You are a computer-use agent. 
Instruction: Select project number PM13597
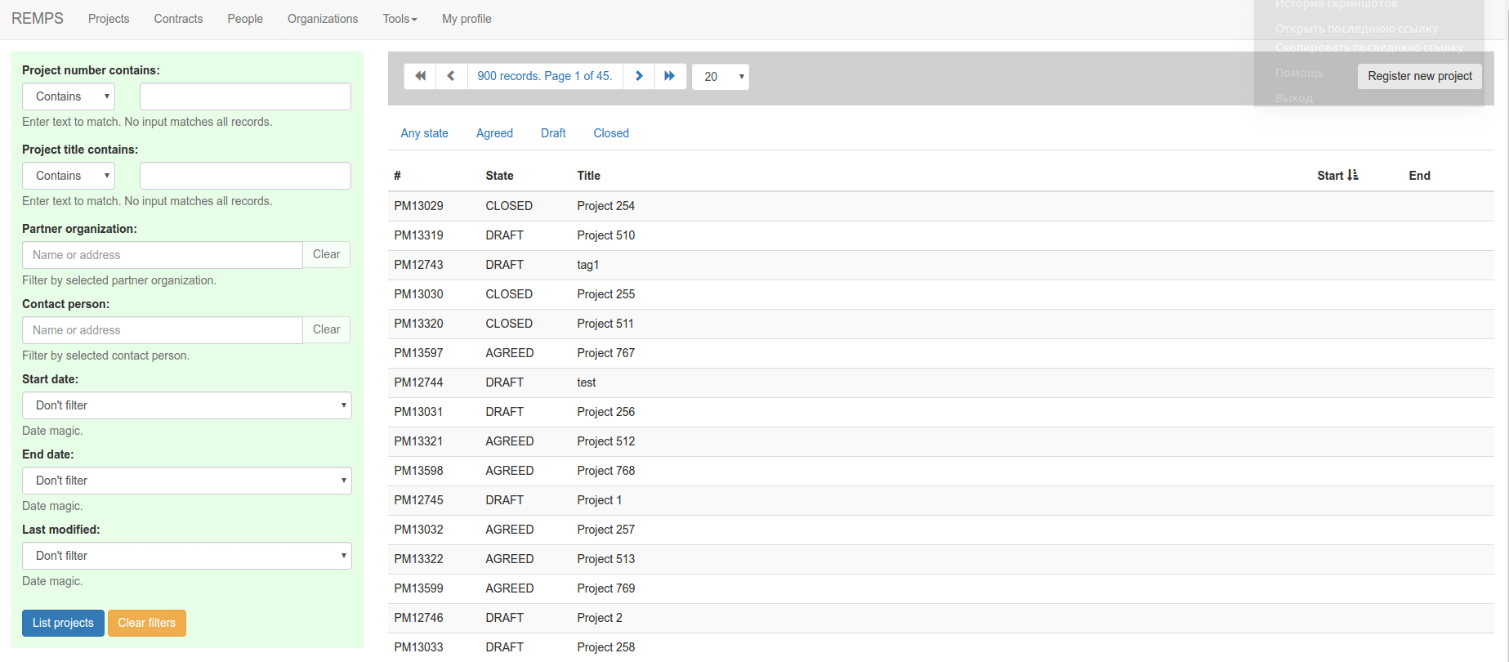[418, 353]
